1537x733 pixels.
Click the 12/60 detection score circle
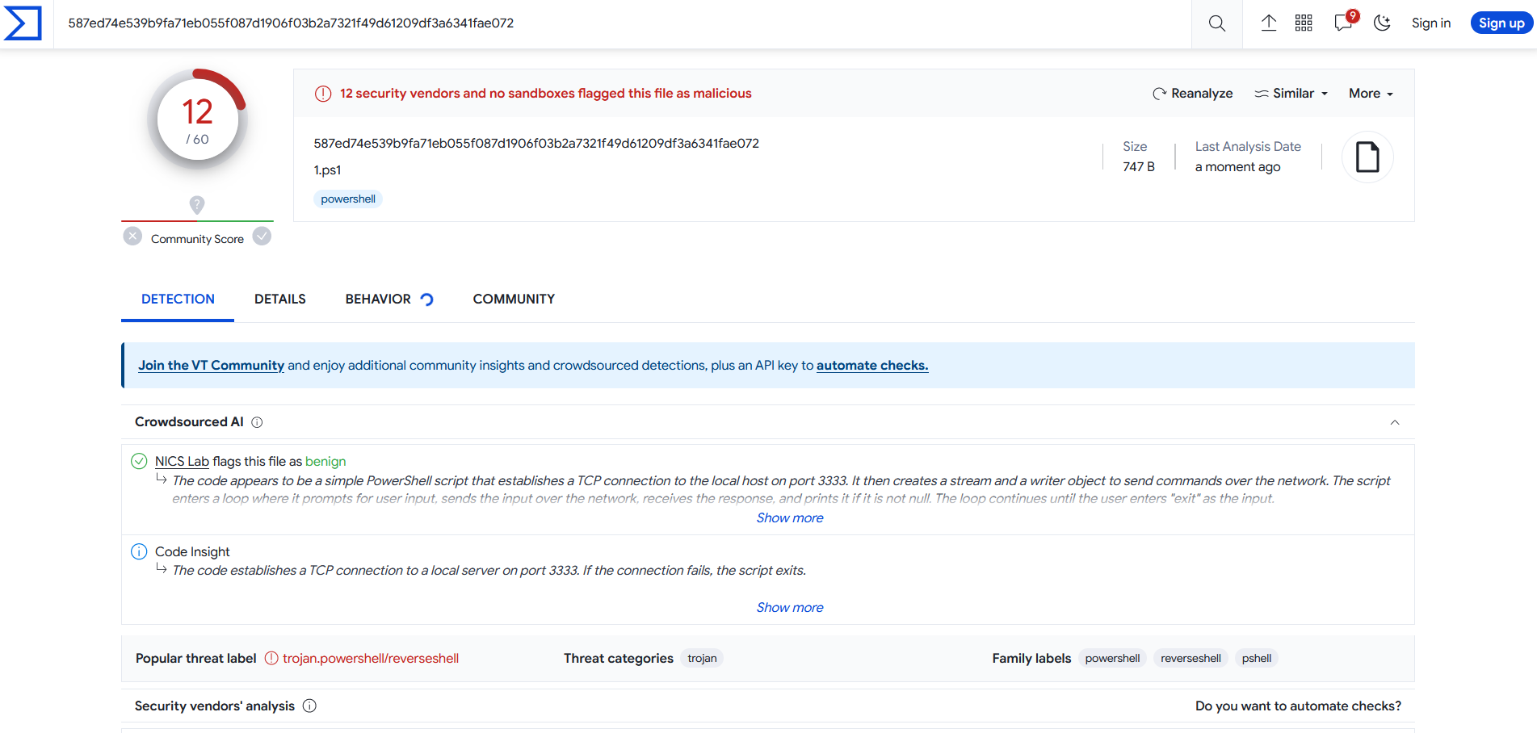[x=197, y=119]
